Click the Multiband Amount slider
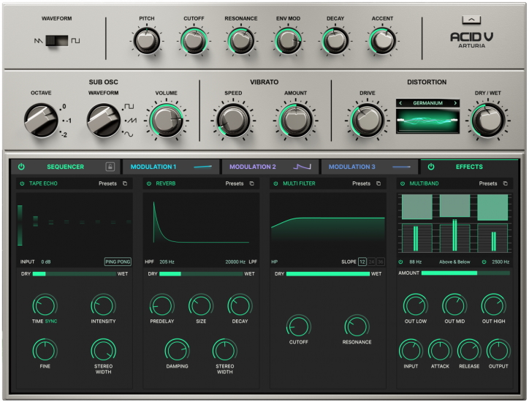529x402 pixels. coord(465,273)
